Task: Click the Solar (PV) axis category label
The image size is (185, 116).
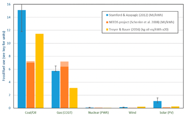Action: [167, 113]
